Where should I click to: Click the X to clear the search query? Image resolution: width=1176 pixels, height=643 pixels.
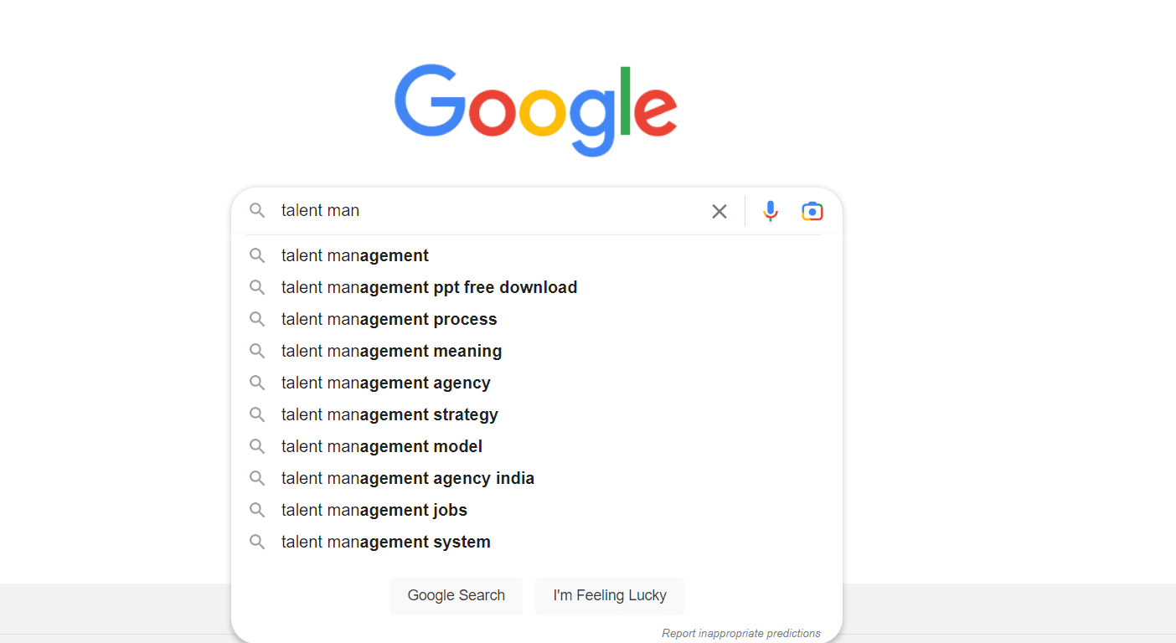coord(719,211)
